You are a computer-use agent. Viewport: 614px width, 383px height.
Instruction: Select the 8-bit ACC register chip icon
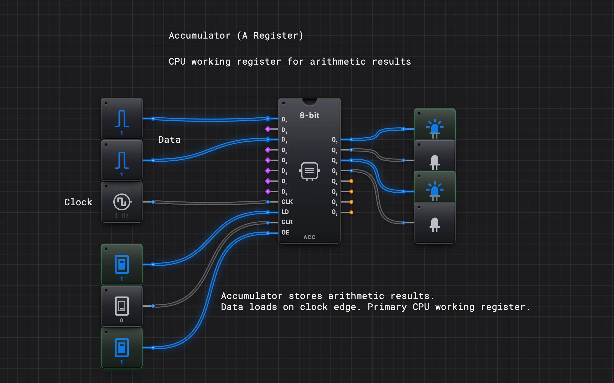point(310,171)
